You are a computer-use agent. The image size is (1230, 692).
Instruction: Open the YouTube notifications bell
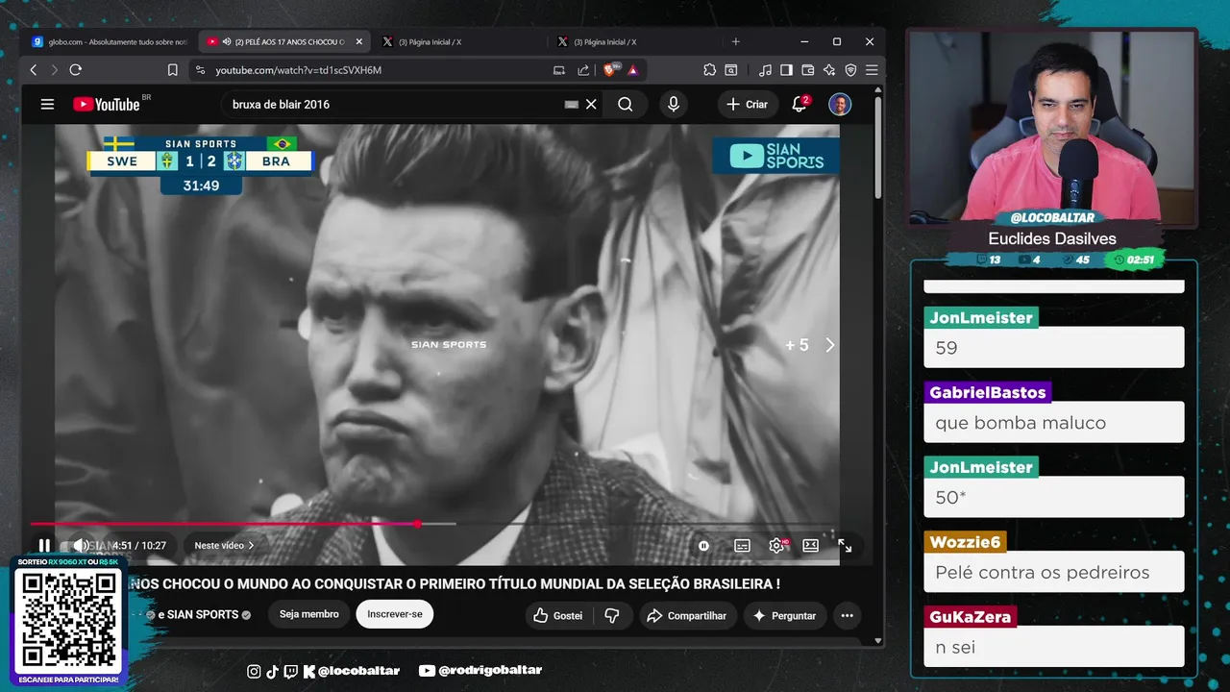click(799, 104)
